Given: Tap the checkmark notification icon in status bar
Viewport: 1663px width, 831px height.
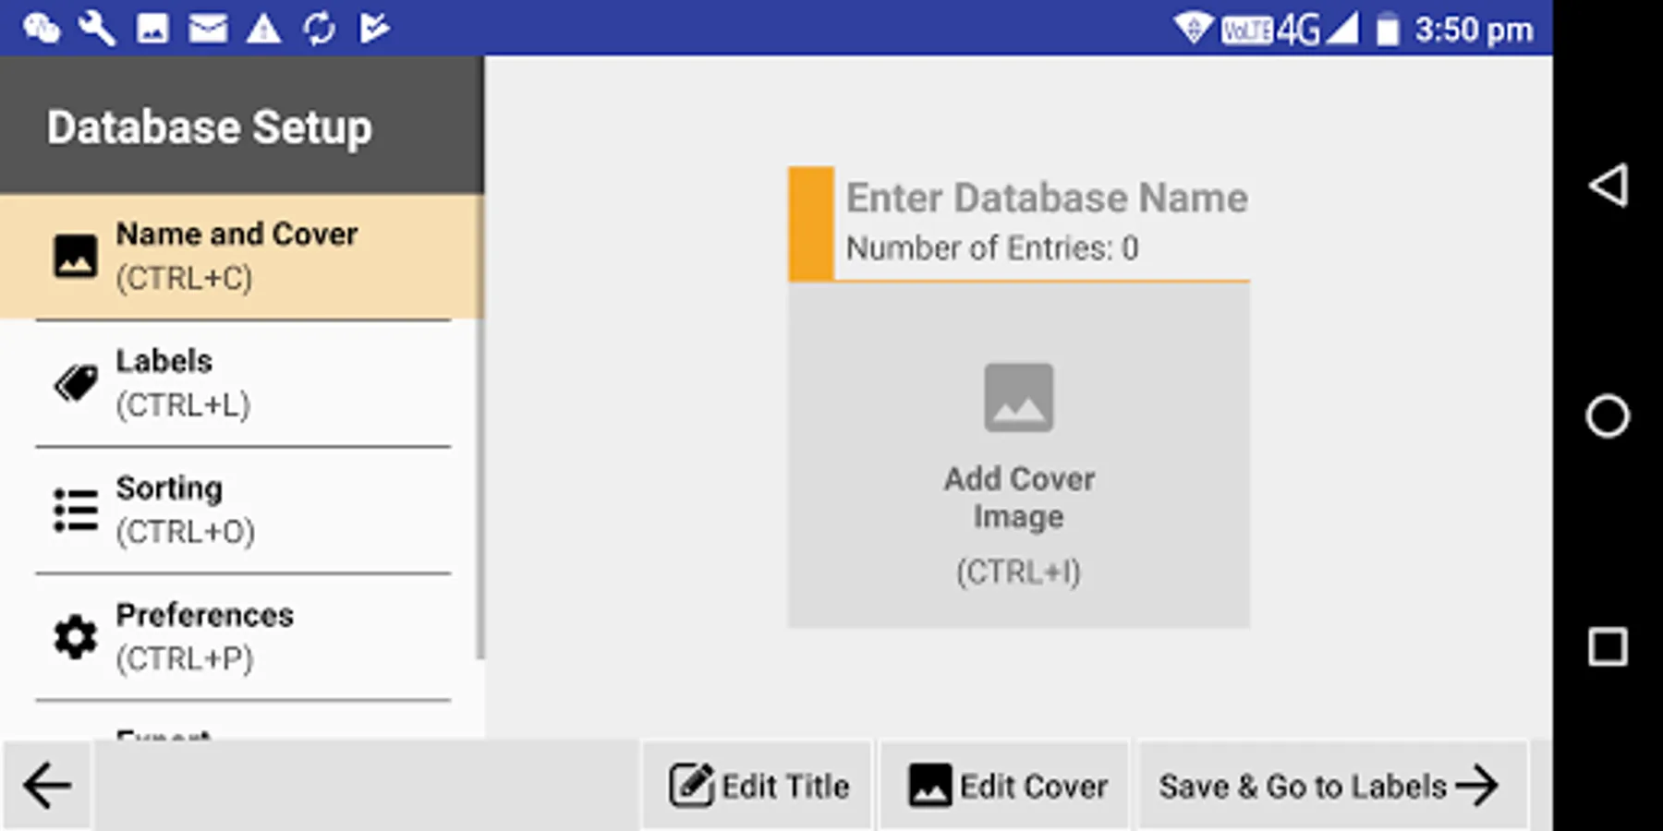Looking at the screenshot, I should pyautogui.click(x=374, y=29).
